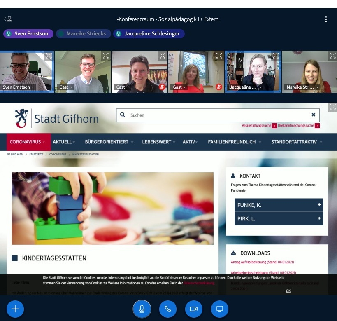Click conference room title text

tap(167, 19)
